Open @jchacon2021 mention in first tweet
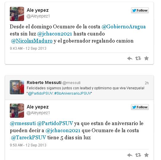Viewport: 161px width, 160px height. [x=55, y=34]
